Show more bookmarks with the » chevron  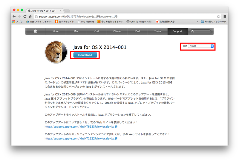(197, 21)
